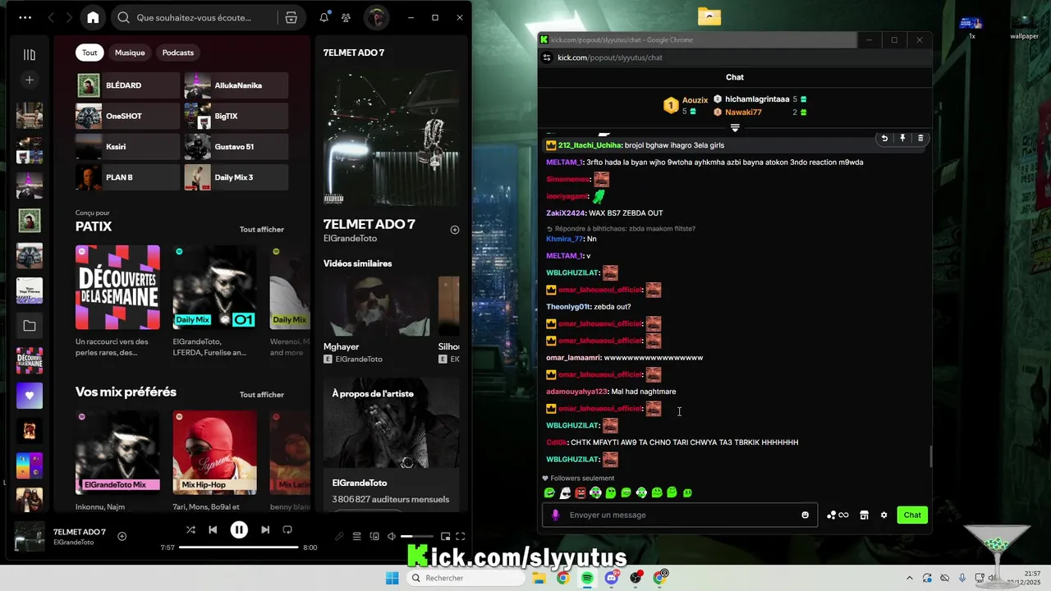Open Kssiri shortcut tile
Image resolution: width=1051 pixels, height=591 pixels.
point(127,146)
